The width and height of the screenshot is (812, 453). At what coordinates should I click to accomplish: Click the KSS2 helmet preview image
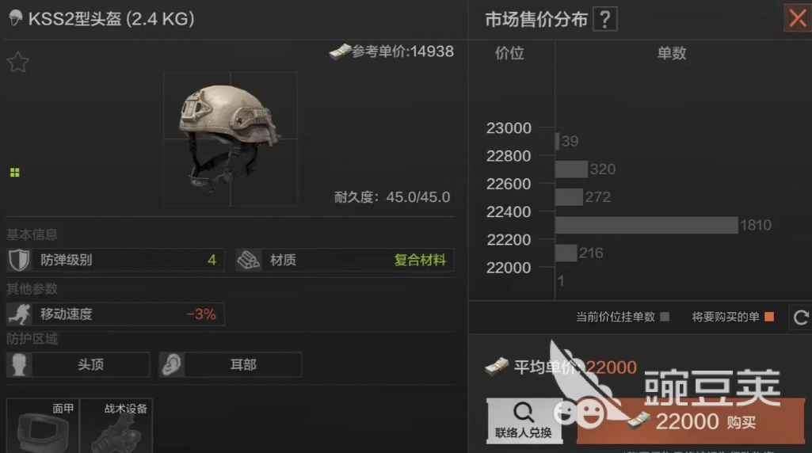pyautogui.click(x=230, y=139)
